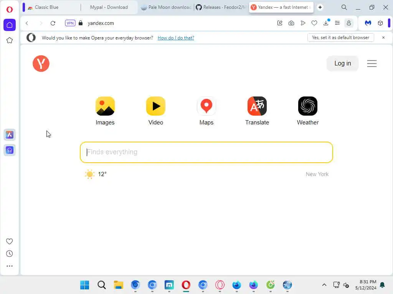Open the easy setup menu
The image size is (393, 294).
(337, 23)
